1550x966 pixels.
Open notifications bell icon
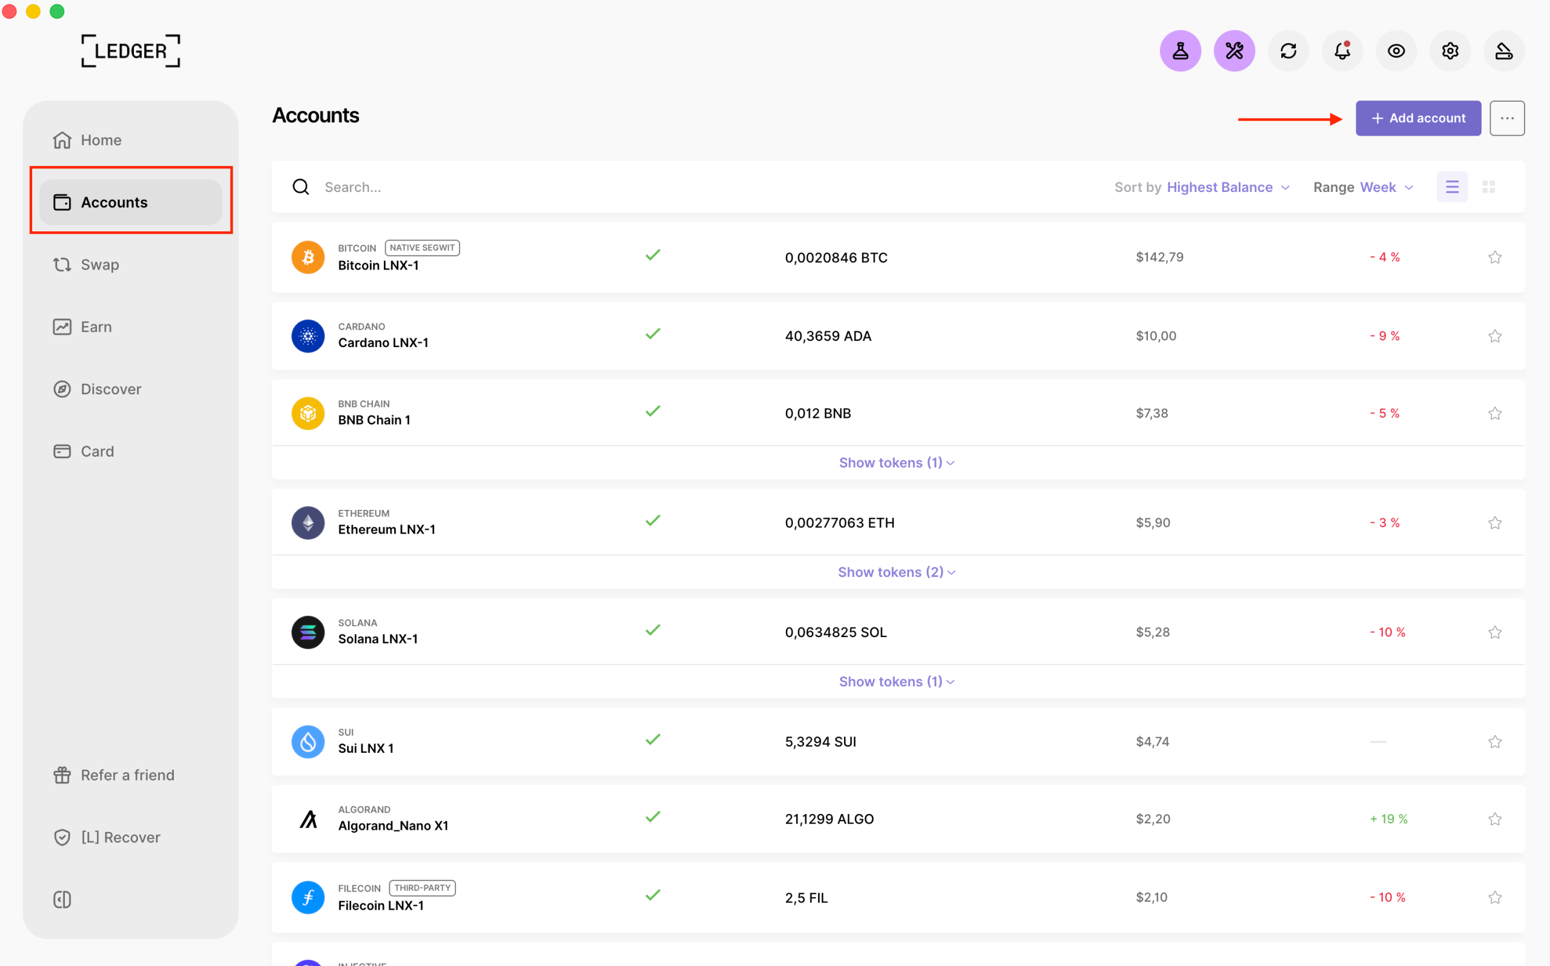[1342, 51]
